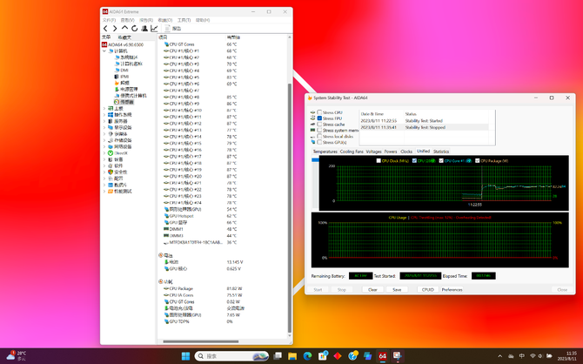This screenshot has width=583, height=364.
Task: Click the Save button
Action: click(x=397, y=290)
